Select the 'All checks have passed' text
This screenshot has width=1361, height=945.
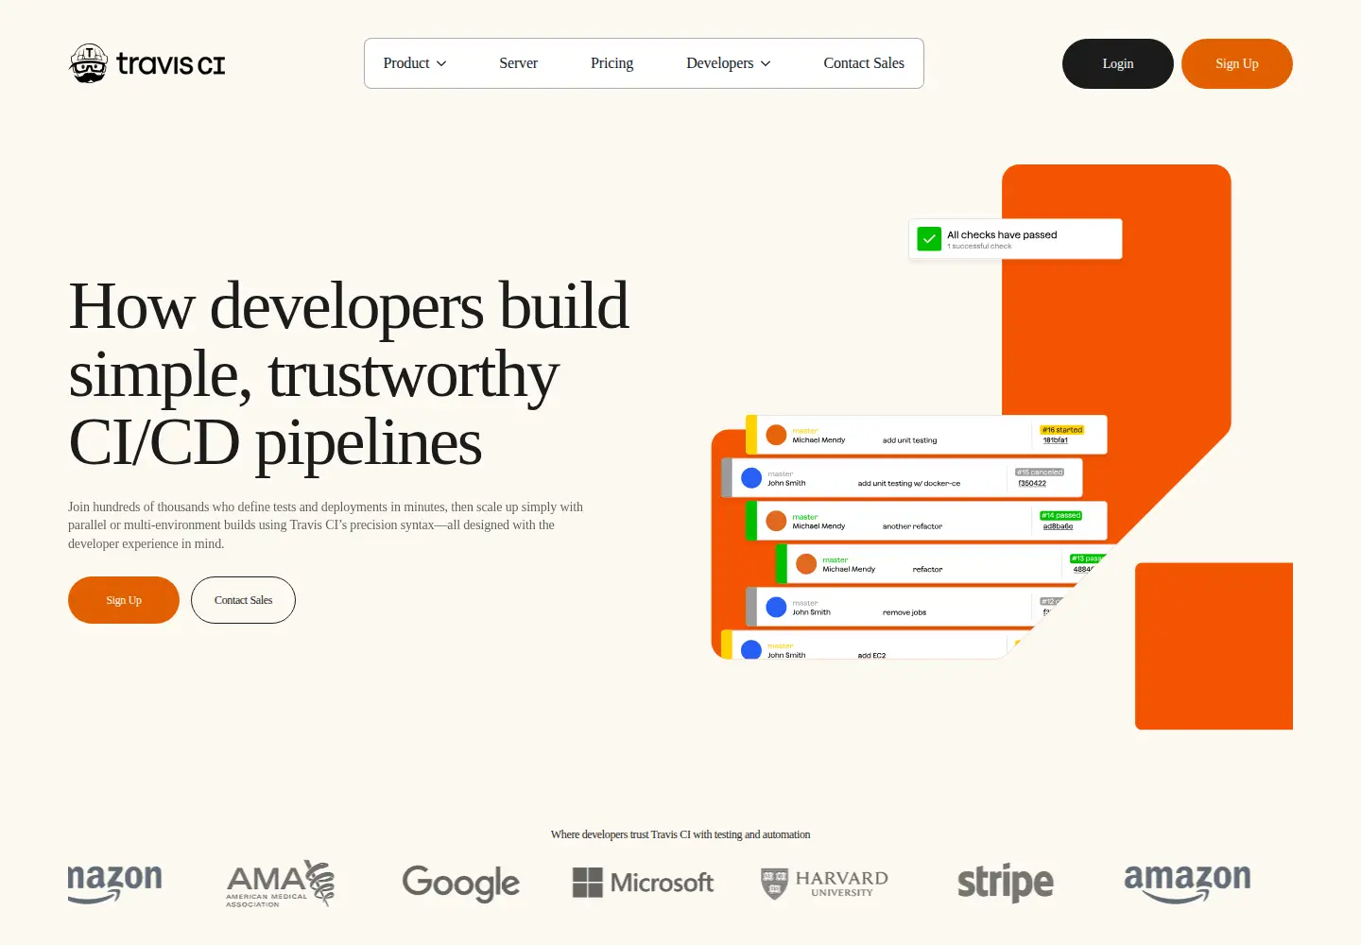[x=1002, y=234]
